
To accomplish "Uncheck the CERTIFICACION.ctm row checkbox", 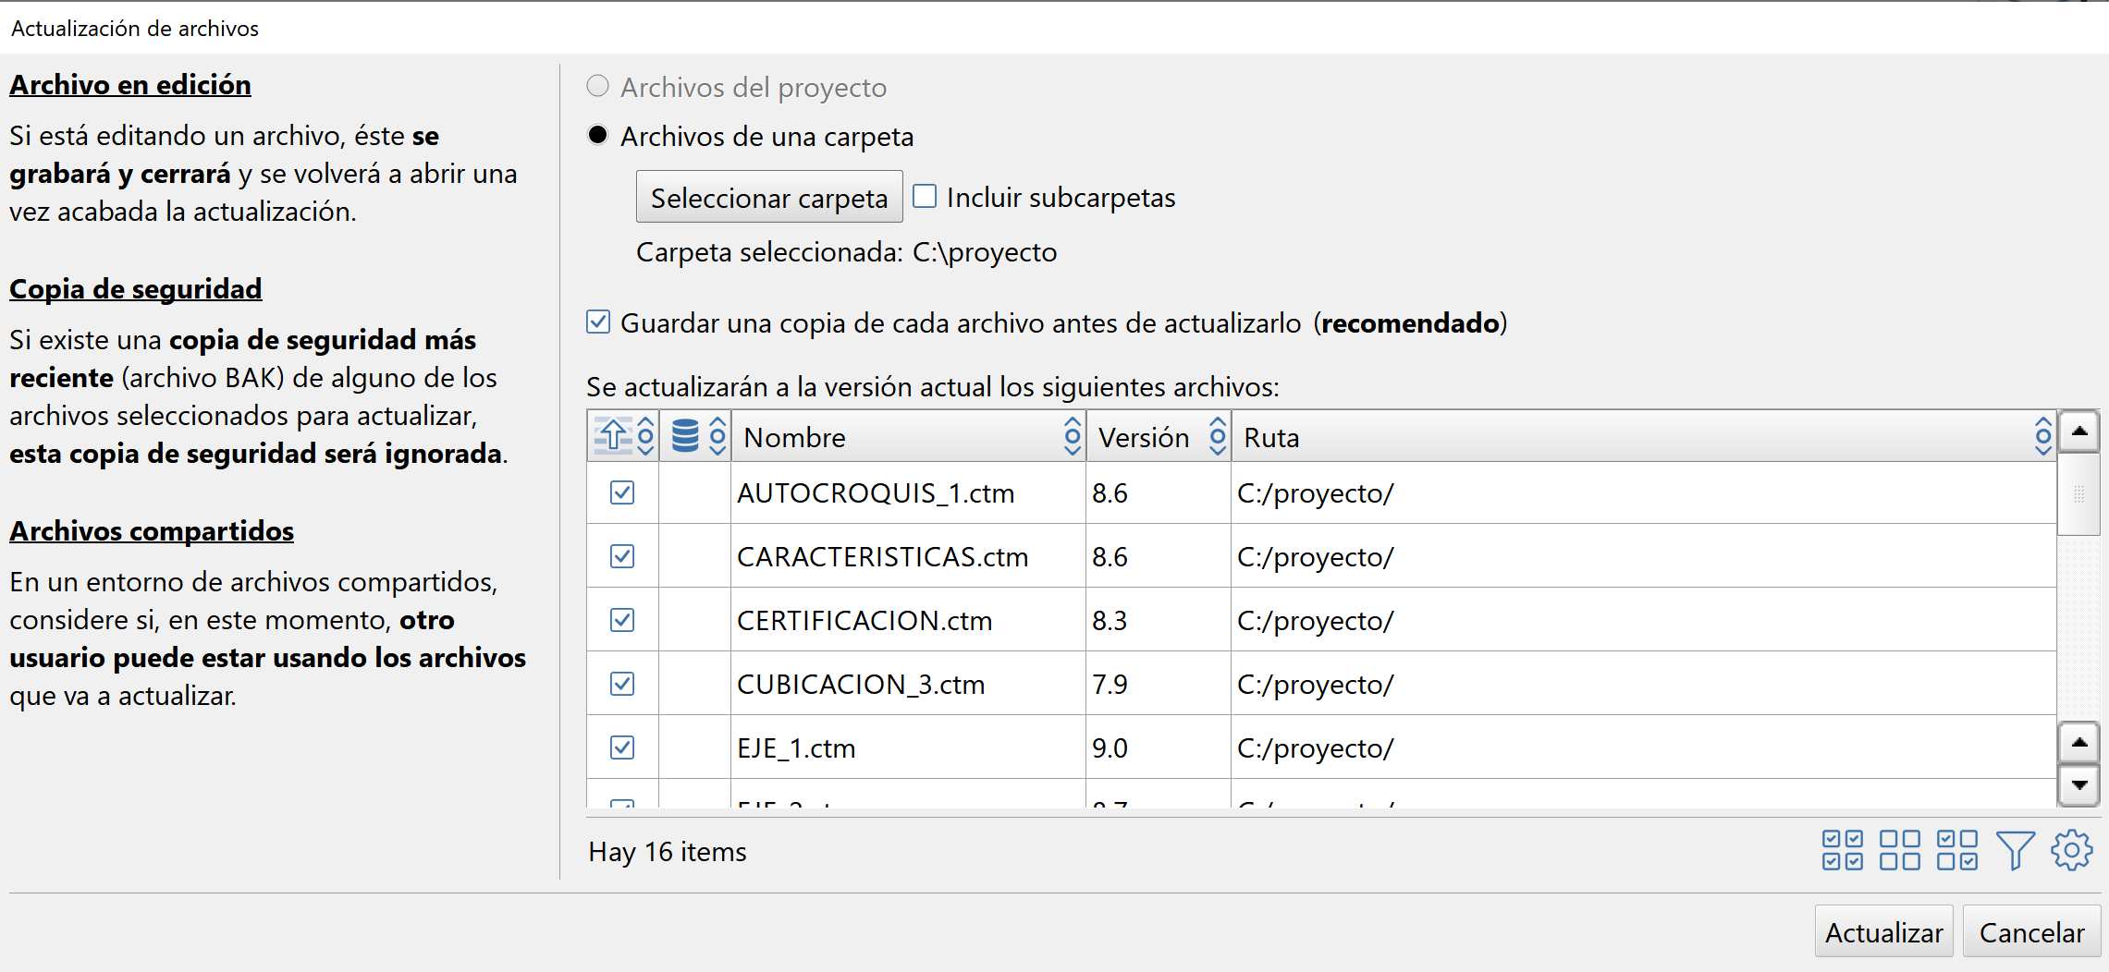I will 621,620.
